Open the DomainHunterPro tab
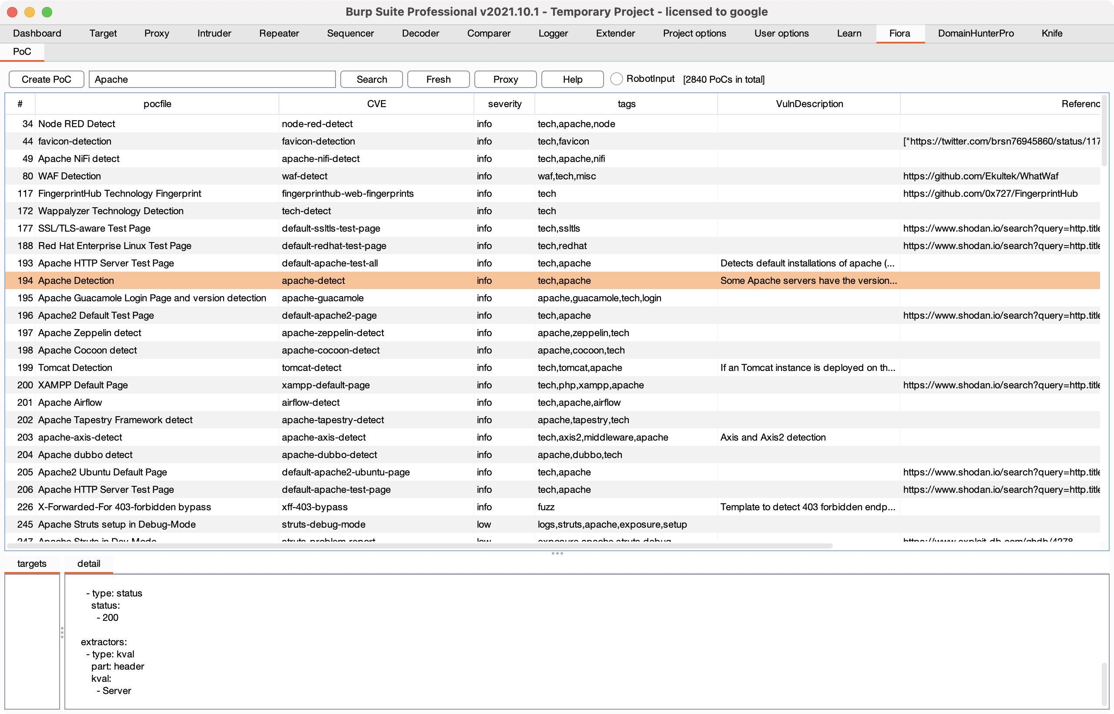The width and height of the screenshot is (1114, 714). coord(976,34)
